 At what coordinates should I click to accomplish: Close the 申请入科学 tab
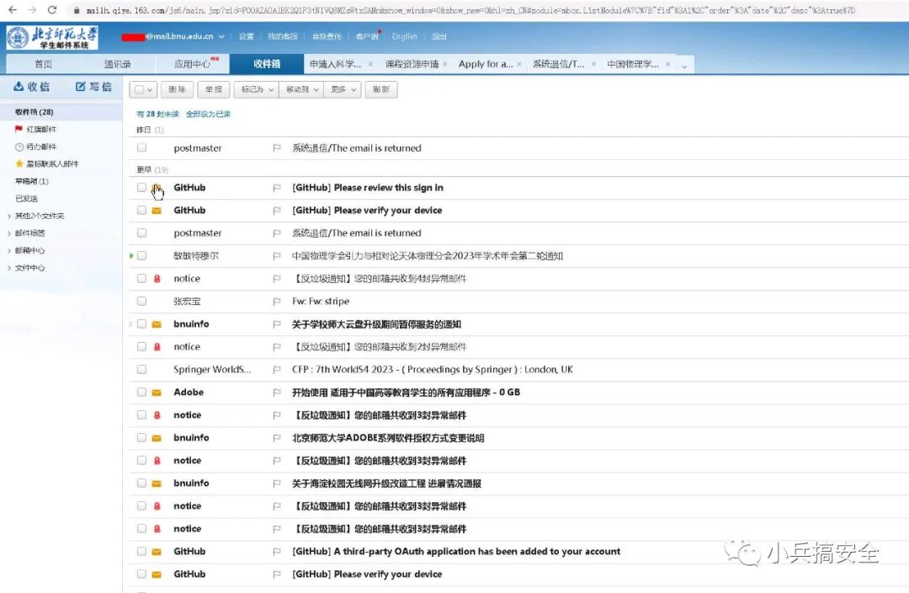tap(370, 64)
